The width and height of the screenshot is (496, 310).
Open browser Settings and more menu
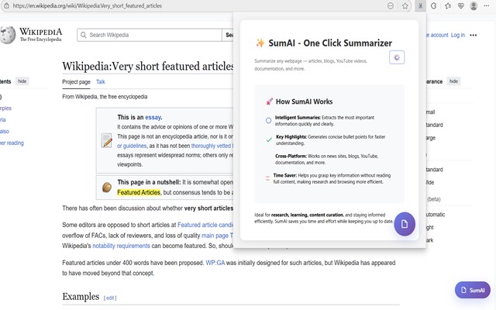[x=487, y=5]
